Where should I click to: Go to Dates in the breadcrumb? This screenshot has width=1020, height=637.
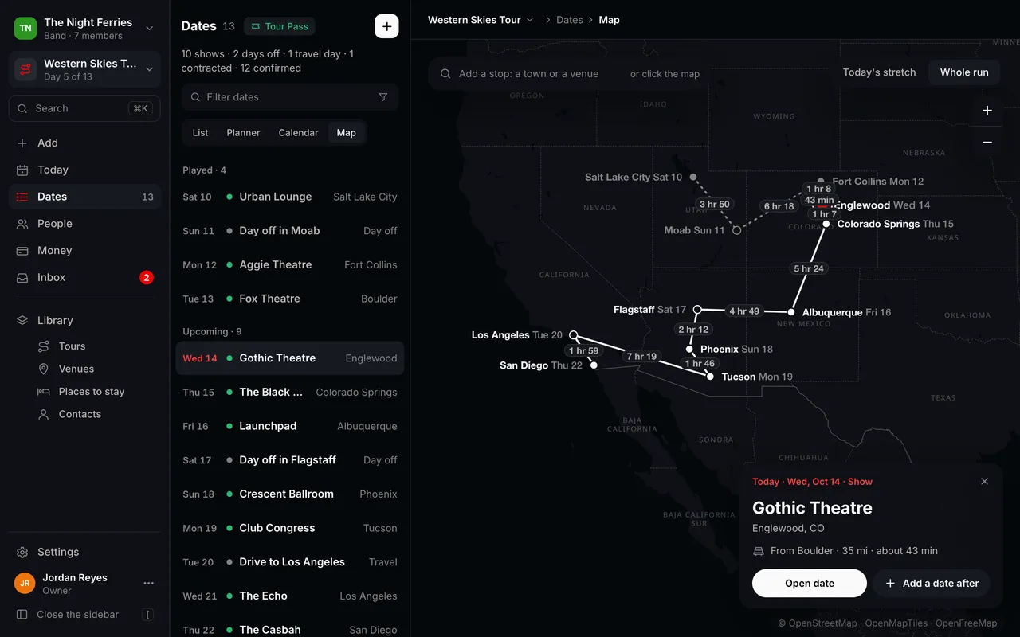click(570, 20)
